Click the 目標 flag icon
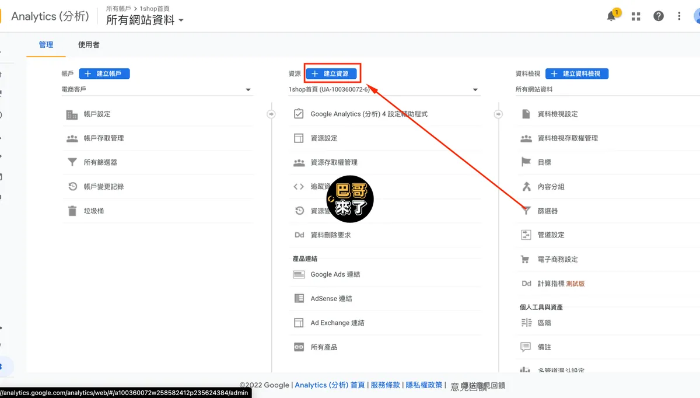Screen dimensions: 700x398 (526, 162)
